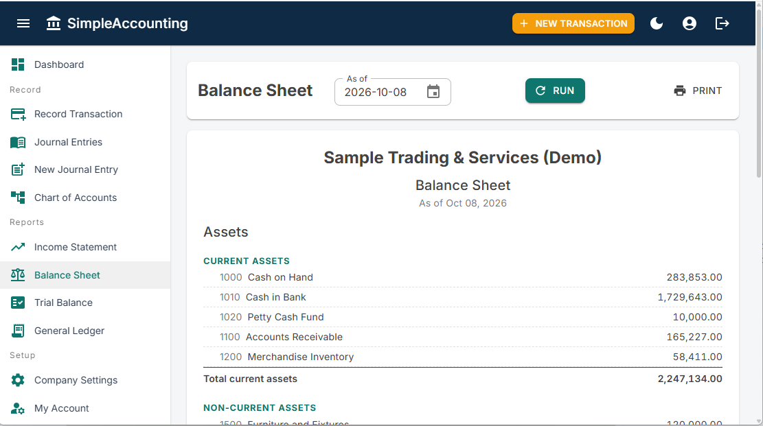This screenshot has width=763, height=426.
Task: Open General Ledger report
Action: point(85,331)
